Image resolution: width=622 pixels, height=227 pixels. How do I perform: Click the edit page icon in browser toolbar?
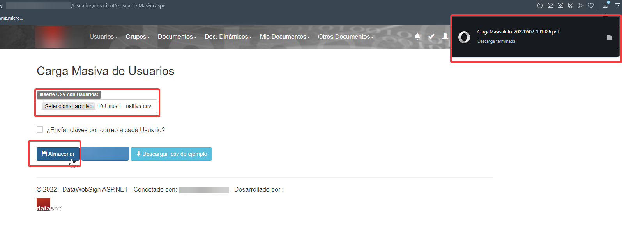point(550,5)
